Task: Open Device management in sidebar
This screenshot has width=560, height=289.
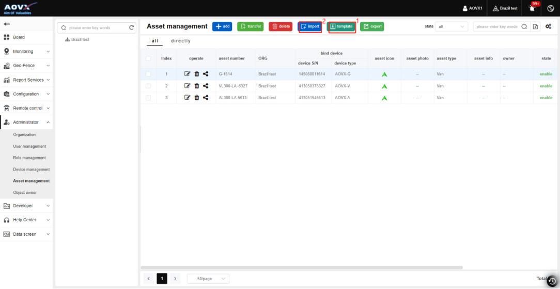Action: point(32,170)
